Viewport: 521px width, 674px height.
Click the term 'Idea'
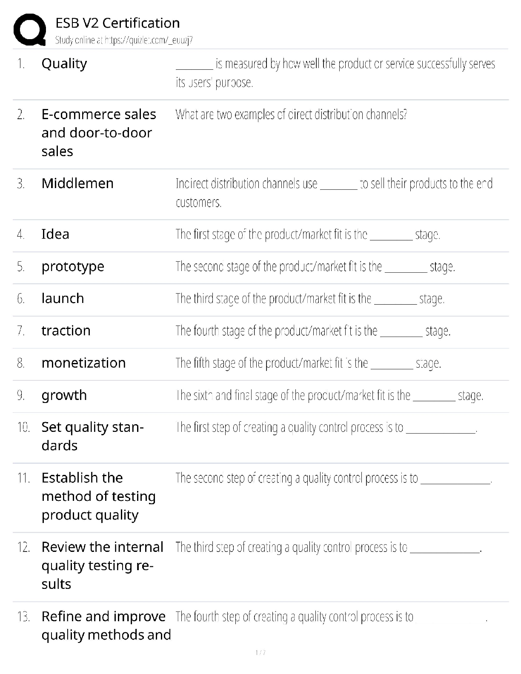55,234
